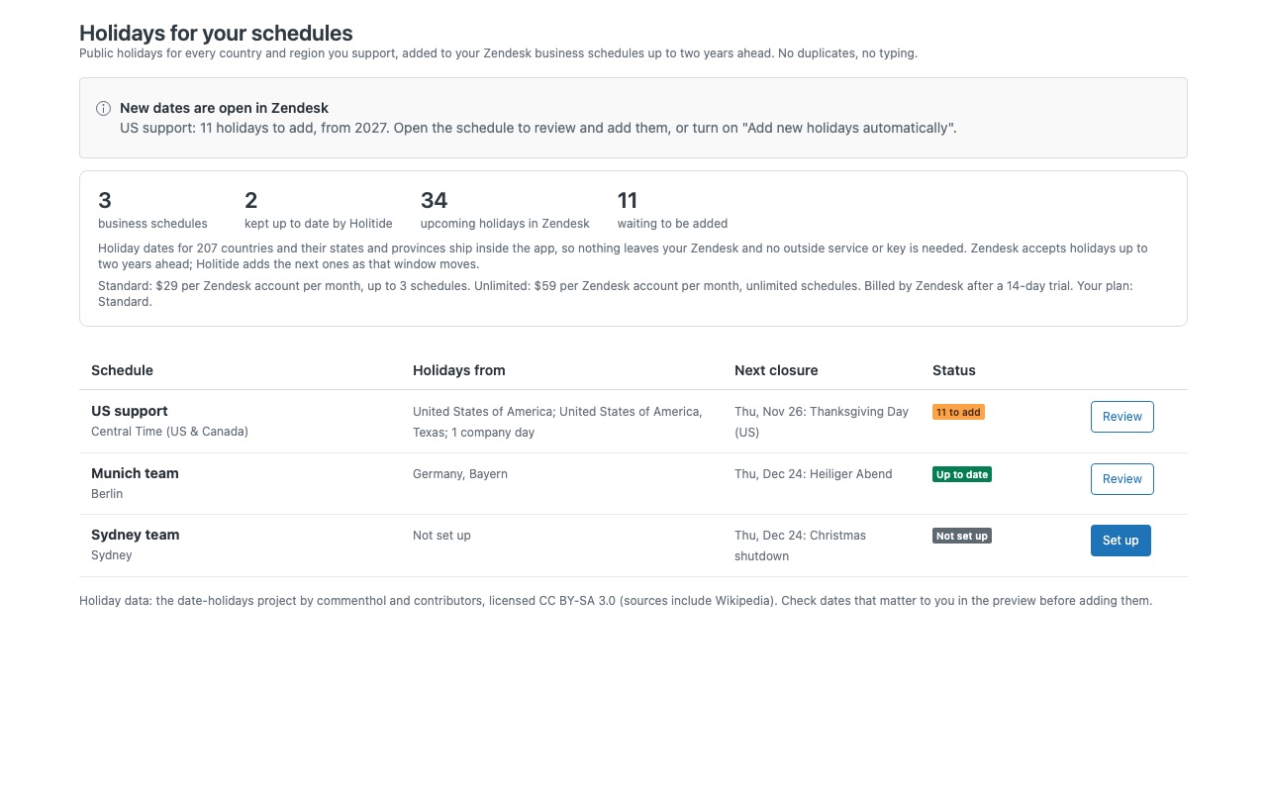This screenshot has width=1267, height=792.
Task: Click the US support holidays source cell
Action: coord(557,422)
